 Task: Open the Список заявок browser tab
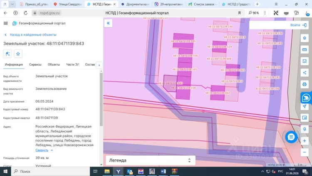coord(203,4)
